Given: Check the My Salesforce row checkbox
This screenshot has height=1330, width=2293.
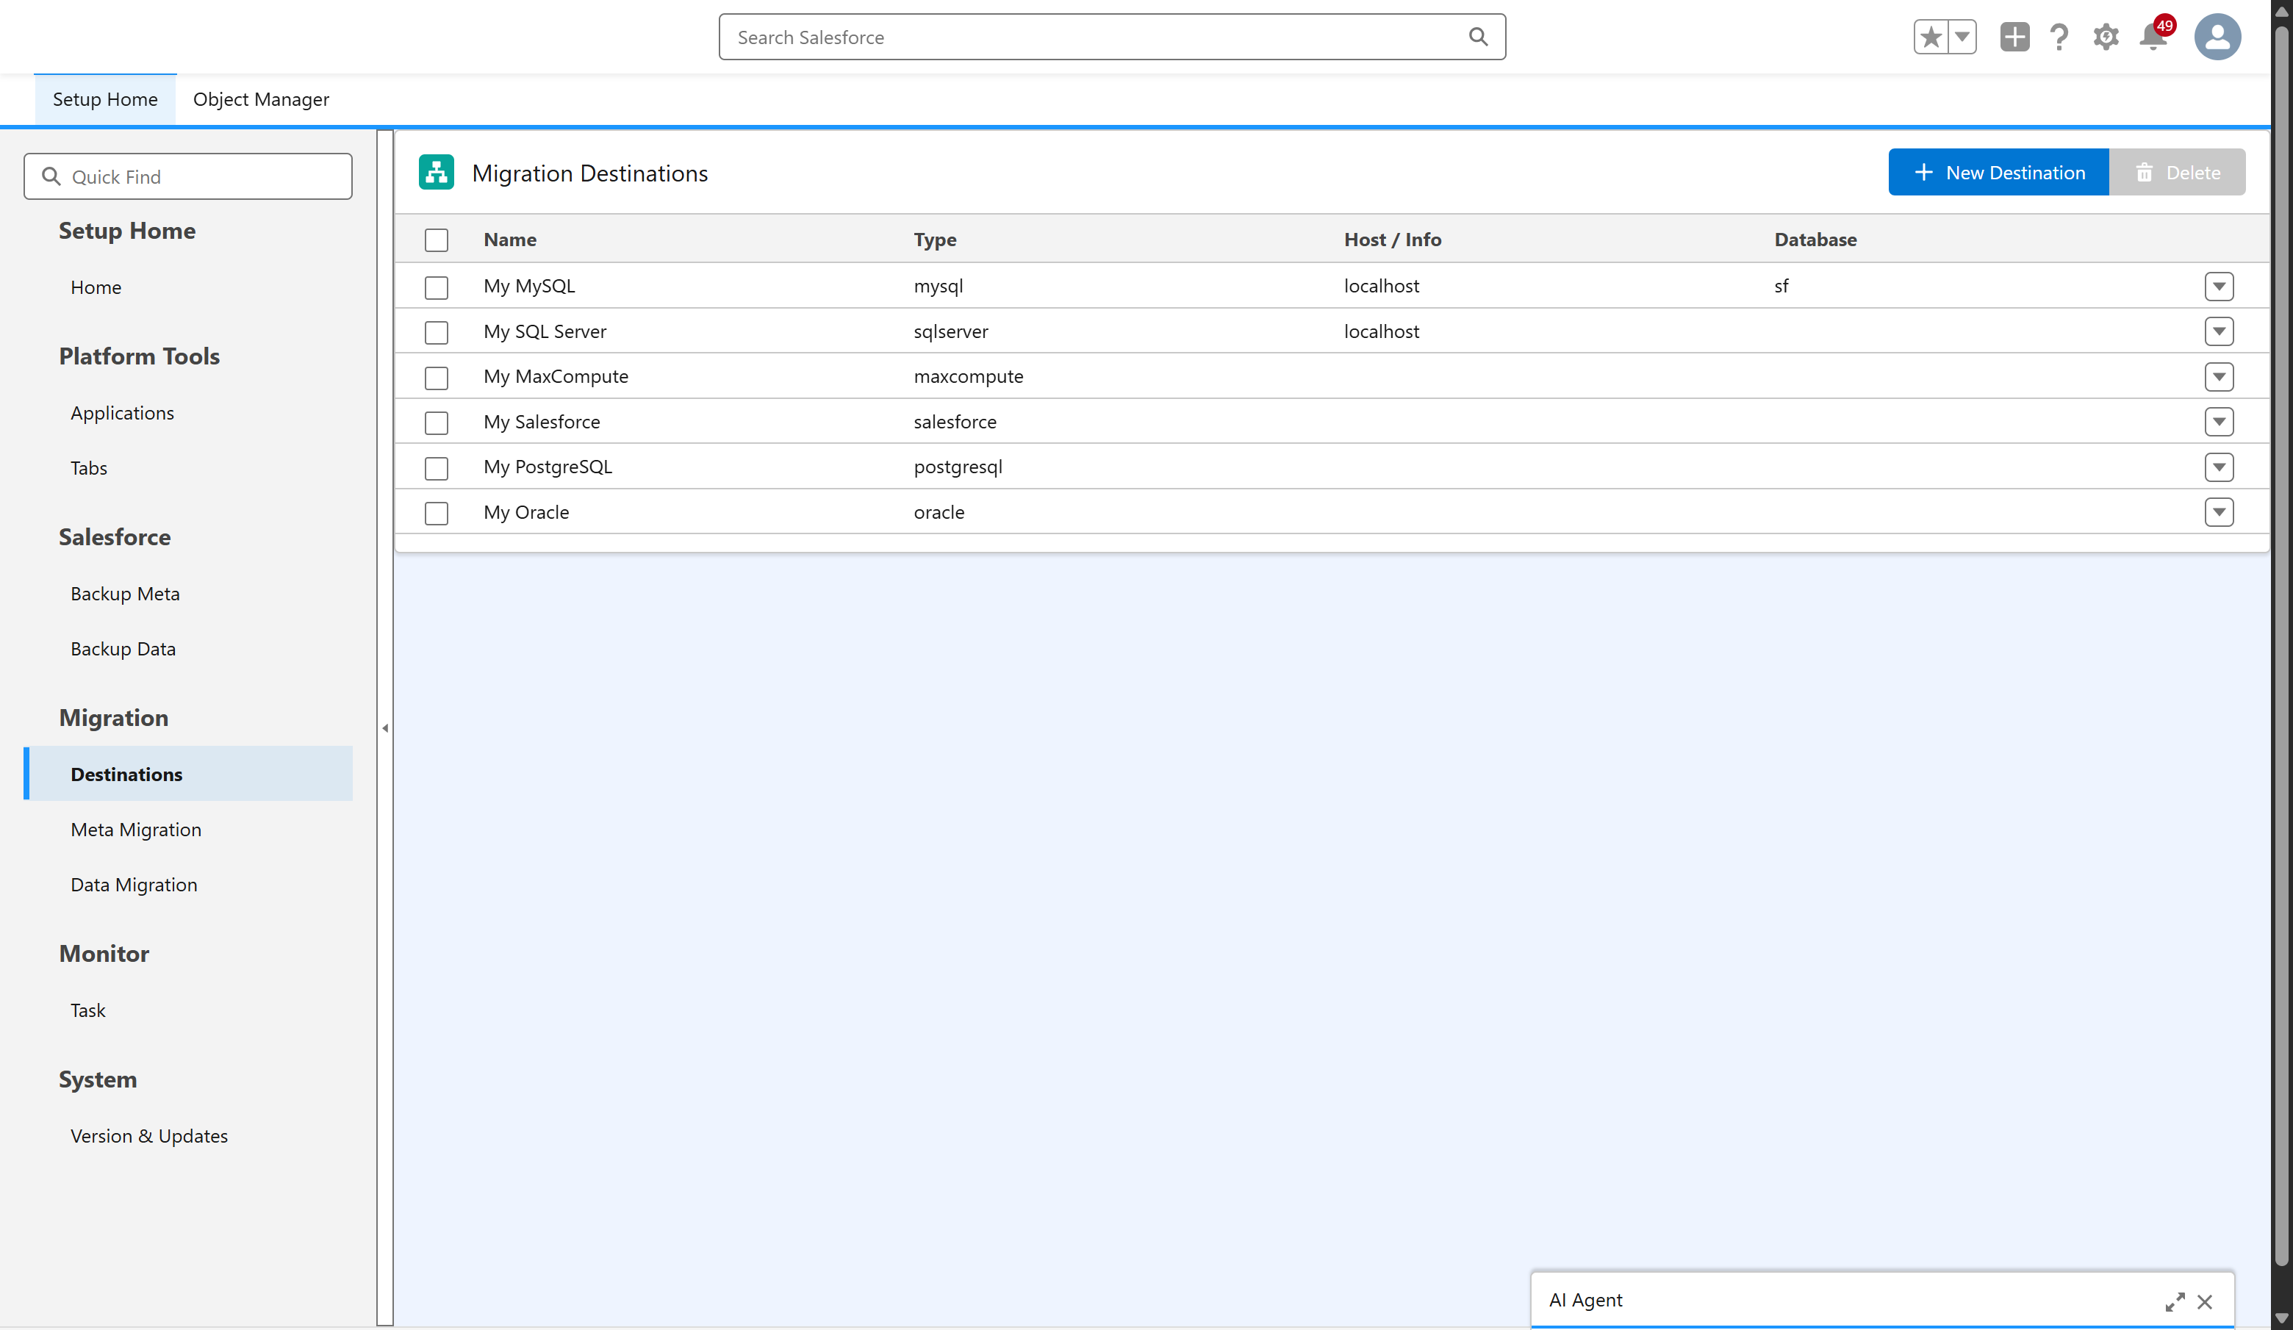Looking at the screenshot, I should tap(437, 422).
